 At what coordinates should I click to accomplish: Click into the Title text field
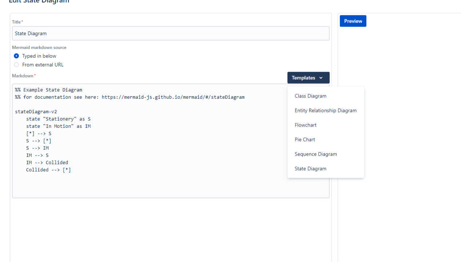170,33
